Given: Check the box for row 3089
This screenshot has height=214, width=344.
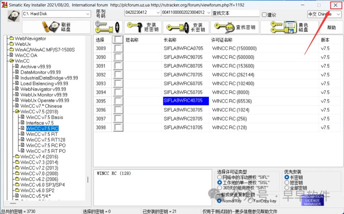Looking at the screenshot, I should [x=118, y=48].
